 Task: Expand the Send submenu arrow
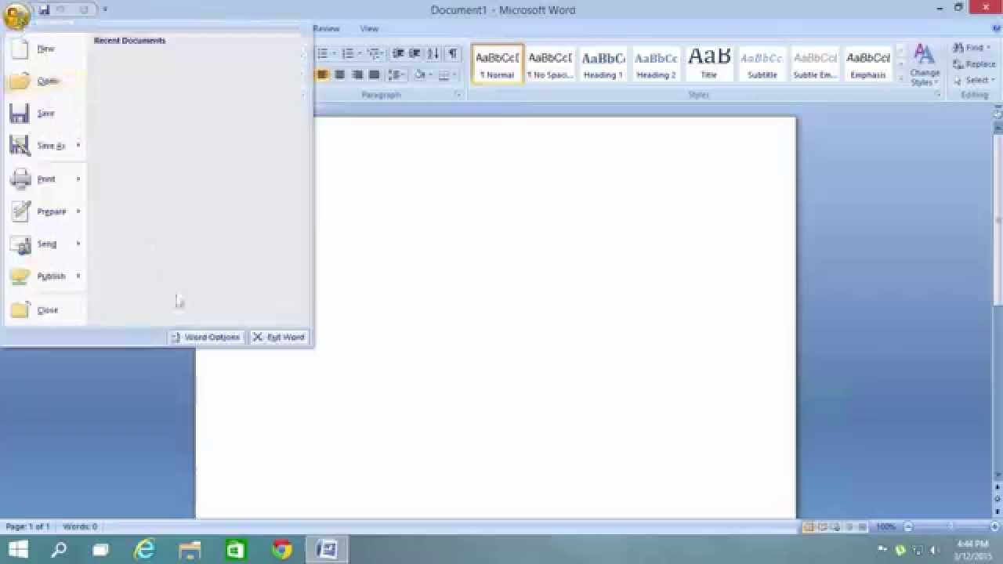click(x=78, y=244)
